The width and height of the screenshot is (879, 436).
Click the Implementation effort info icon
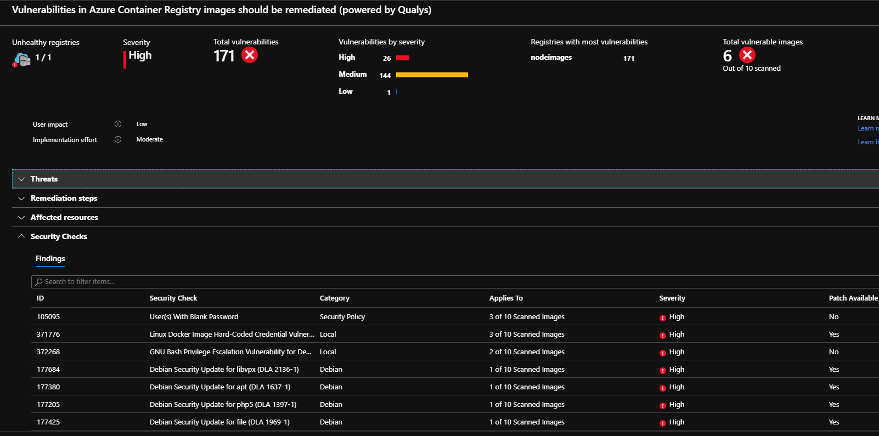[118, 139]
